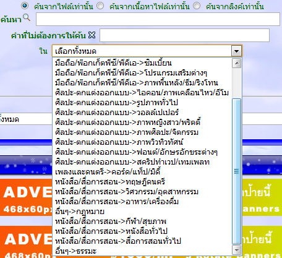Click the X icon beside คำที่ไม่ต้องการให้ค้น
The width and height of the screenshot is (282, 258).
[x=92, y=35]
